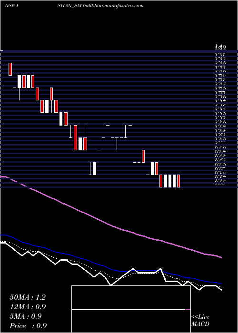Click the bullkhan.munafasutra.com title text

[113, 6]
